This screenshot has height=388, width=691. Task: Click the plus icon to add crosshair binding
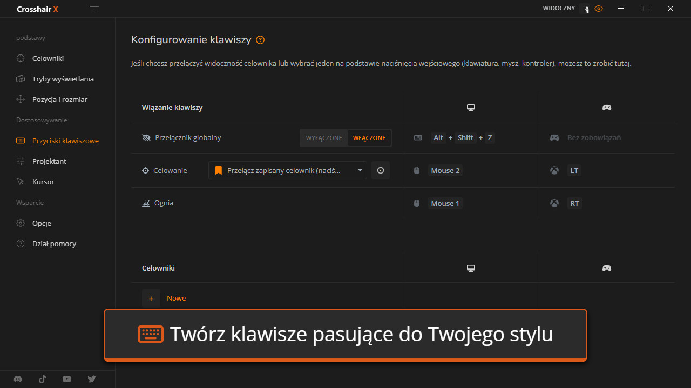click(151, 299)
